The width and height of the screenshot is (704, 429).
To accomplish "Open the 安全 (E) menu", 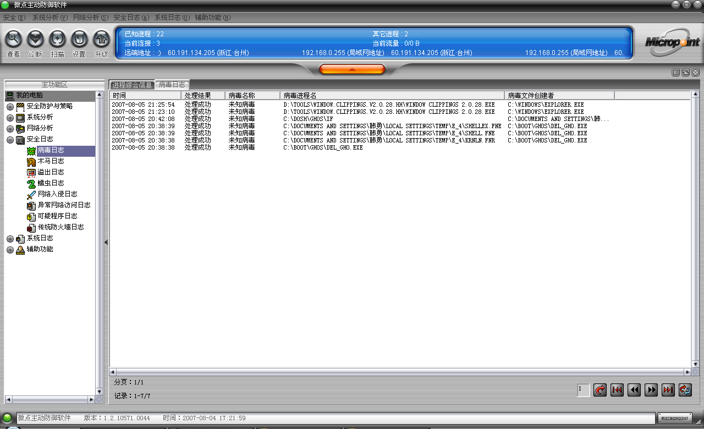I will click(x=14, y=18).
